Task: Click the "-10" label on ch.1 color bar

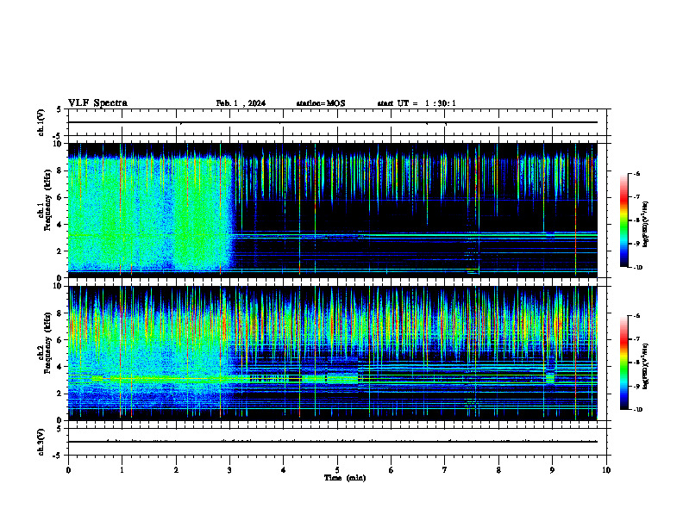Action: point(637,267)
